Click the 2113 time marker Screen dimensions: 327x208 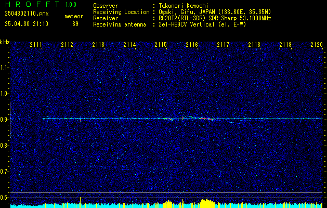(98, 44)
